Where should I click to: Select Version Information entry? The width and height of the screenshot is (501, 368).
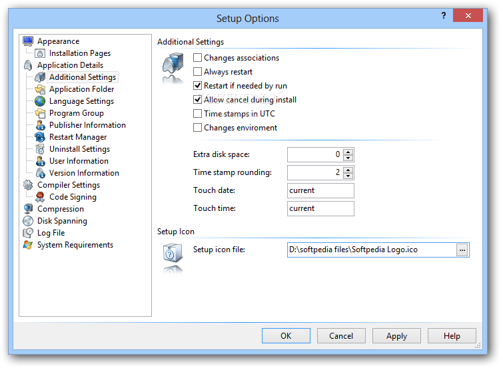[x=84, y=173]
